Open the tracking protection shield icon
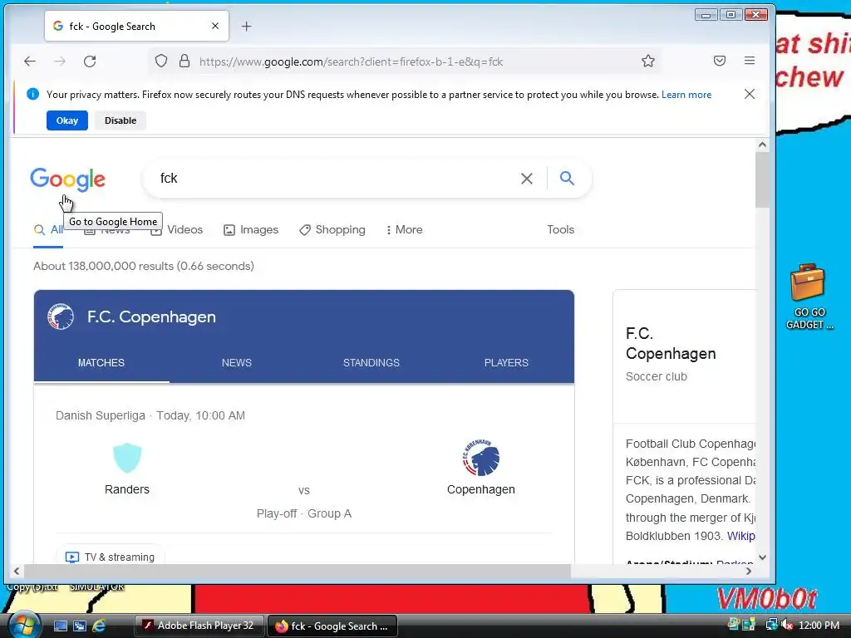This screenshot has height=638, width=851. [161, 61]
